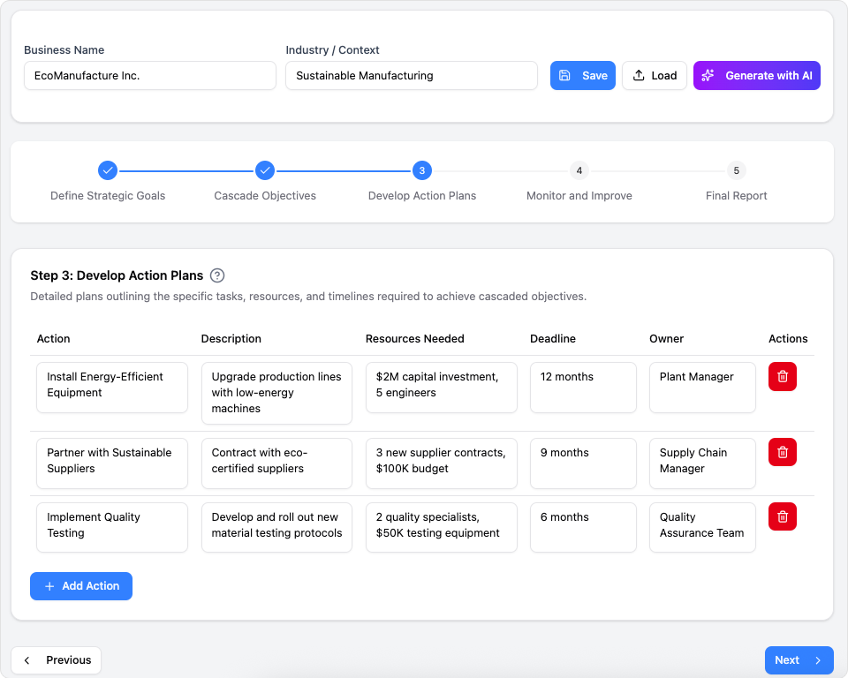This screenshot has width=848, height=678.
Task: Edit the Plant Manager owner field
Action: [702, 388]
